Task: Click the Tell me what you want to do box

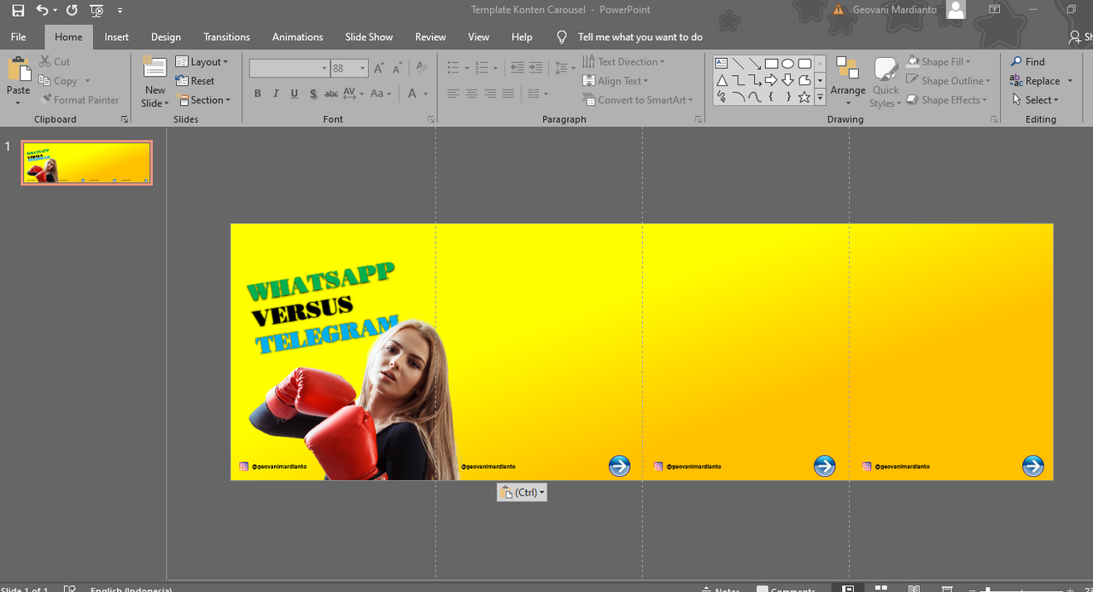Action: coord(640,37)
